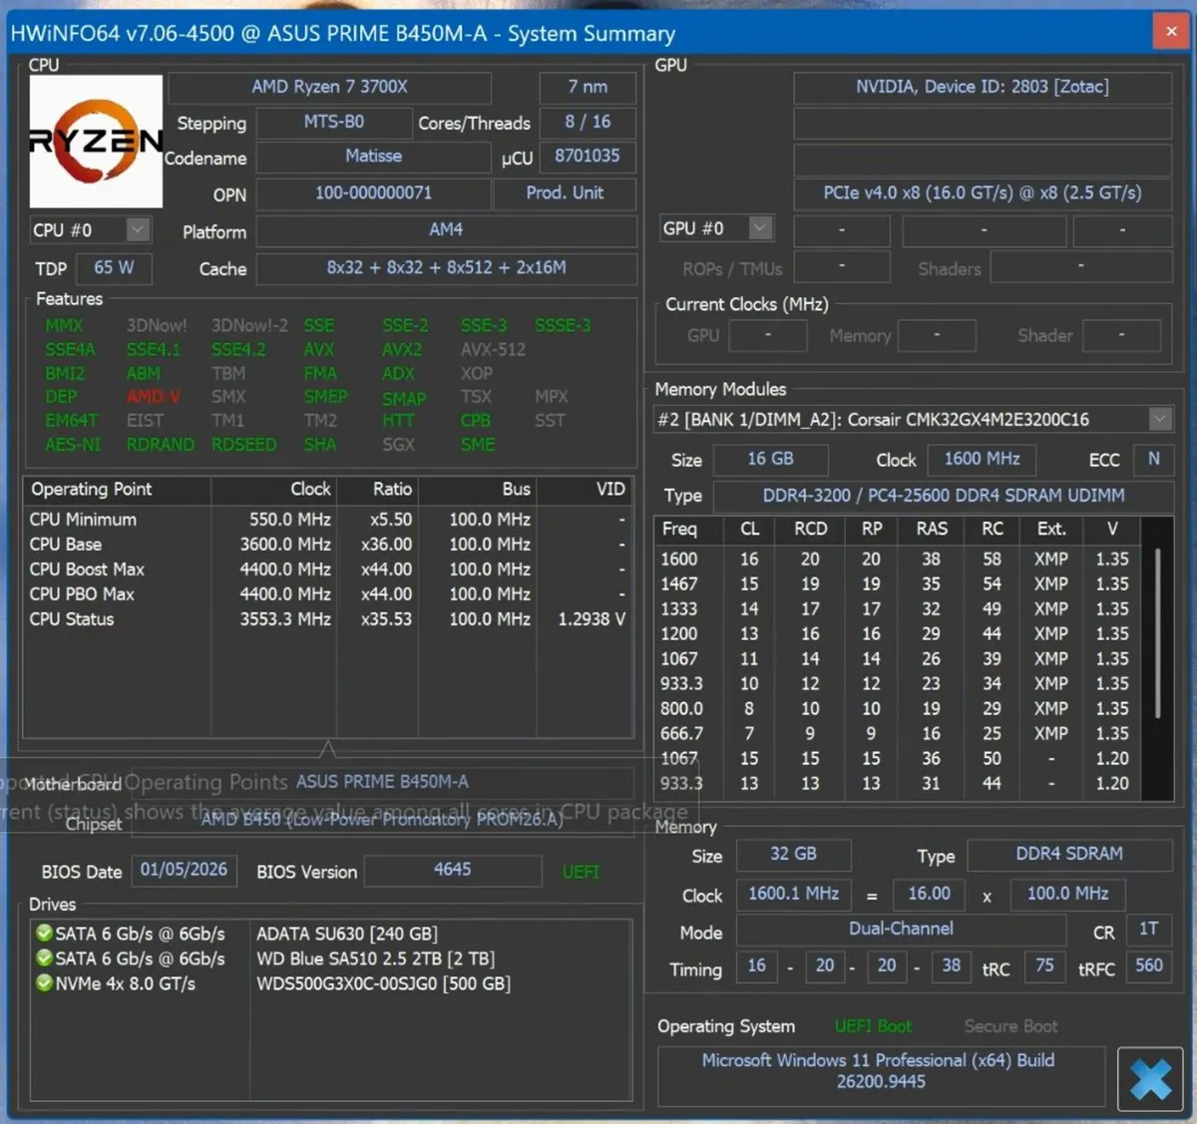The image size is (1197, 1124).
Task: Click the 32 GB memory size value
Action: [x=793, y=855]
